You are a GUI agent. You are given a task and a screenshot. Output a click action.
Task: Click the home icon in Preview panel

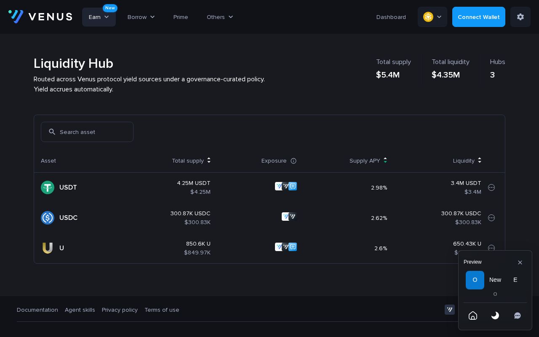[x=473, y=316]
